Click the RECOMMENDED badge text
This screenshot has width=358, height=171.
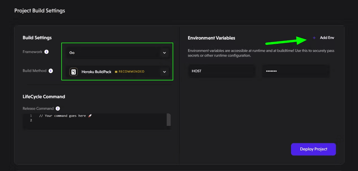pyautogui.click(x=131, y=72)
